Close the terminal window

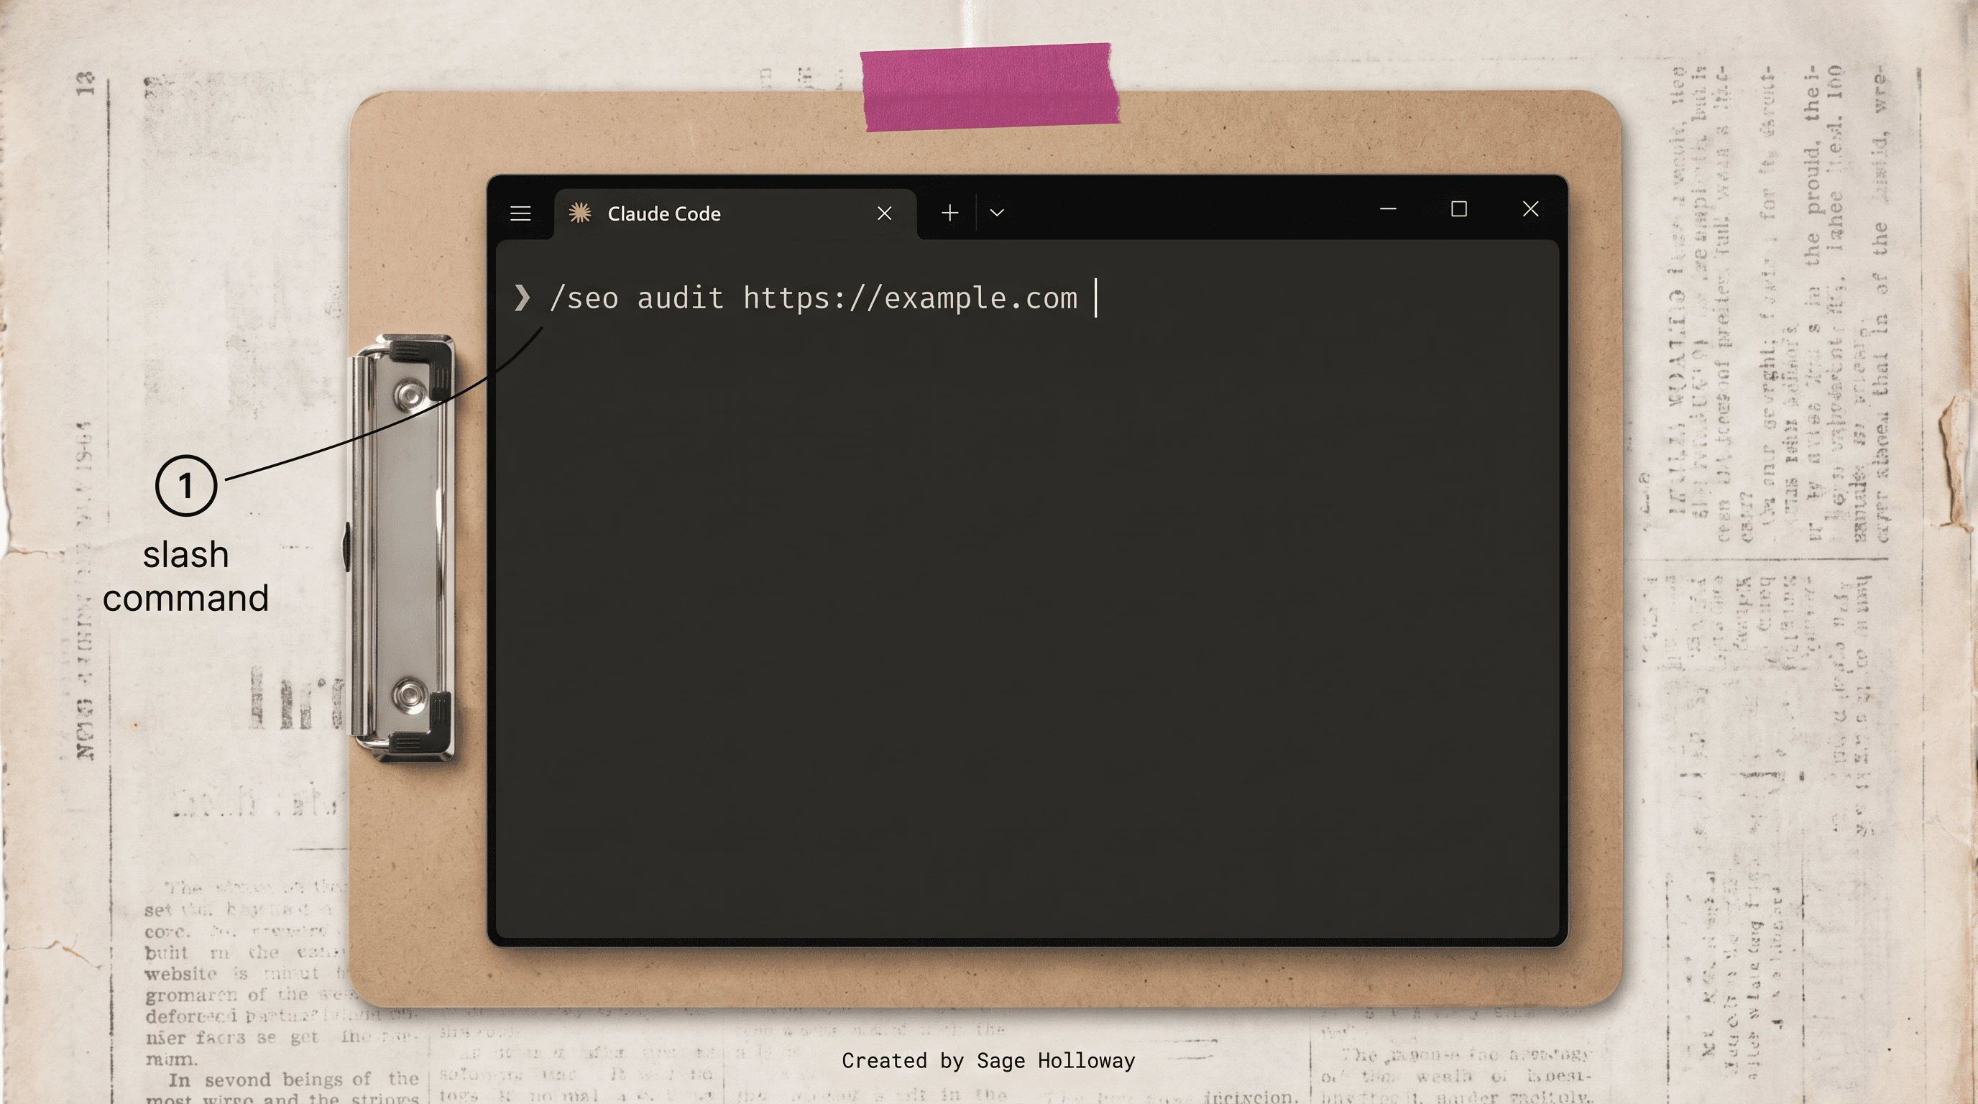[1530, 209]
